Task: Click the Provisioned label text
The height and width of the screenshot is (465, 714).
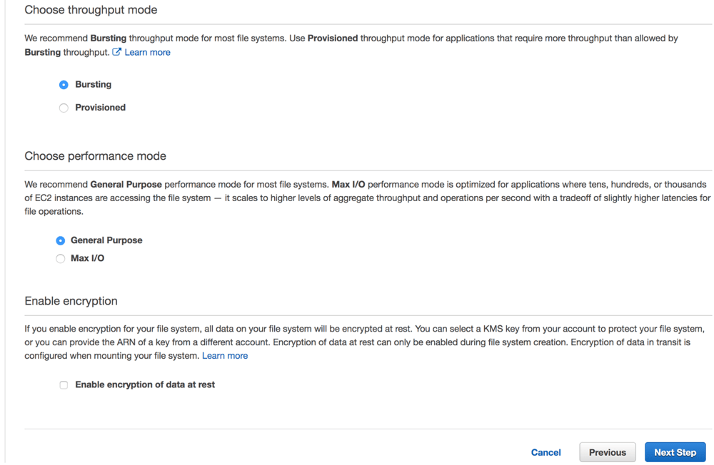Action: (x=99, y=108)
